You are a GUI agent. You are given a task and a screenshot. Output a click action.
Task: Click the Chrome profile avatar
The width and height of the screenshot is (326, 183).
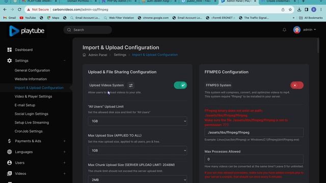point(314,10)
